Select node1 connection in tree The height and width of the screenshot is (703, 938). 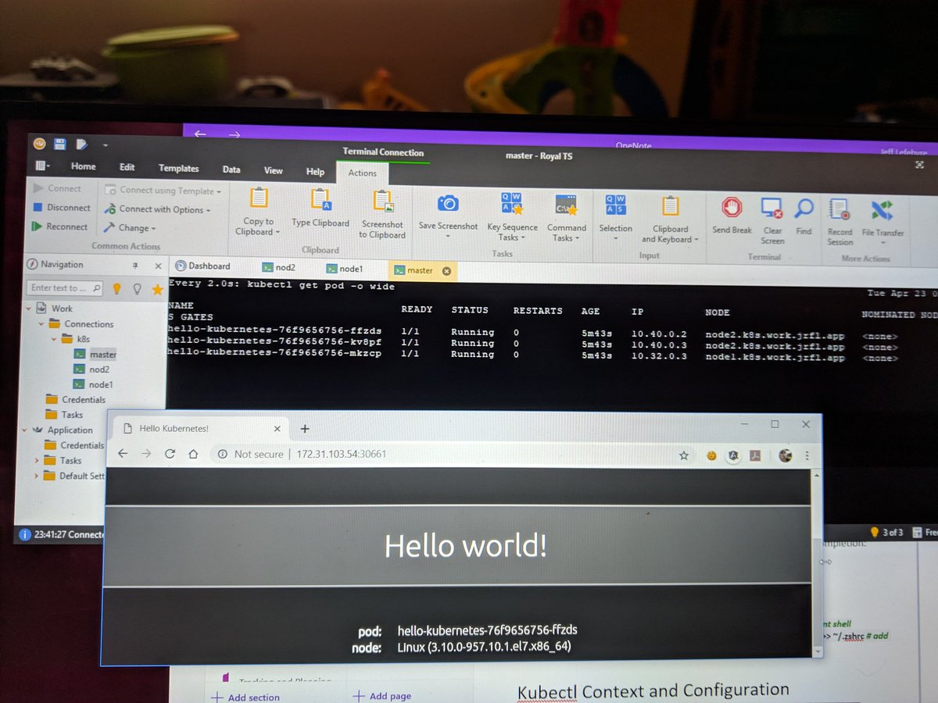click(94, 384)
